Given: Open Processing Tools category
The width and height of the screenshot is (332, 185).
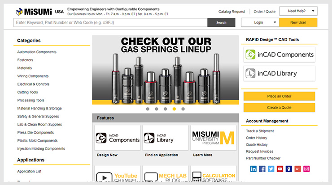Looking at the screenshot, I should pos(31,100).
